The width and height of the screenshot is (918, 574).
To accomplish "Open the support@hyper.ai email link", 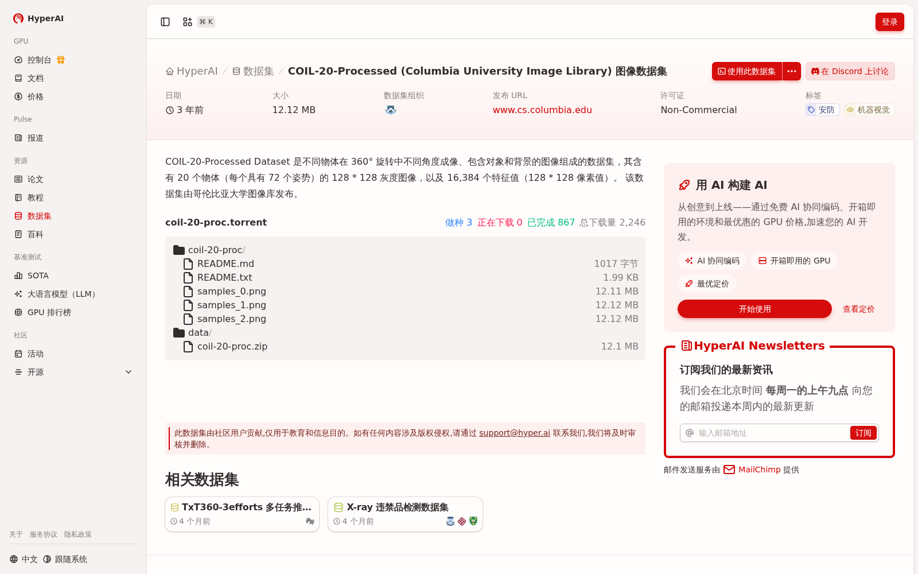I will [x=515, y=433].
